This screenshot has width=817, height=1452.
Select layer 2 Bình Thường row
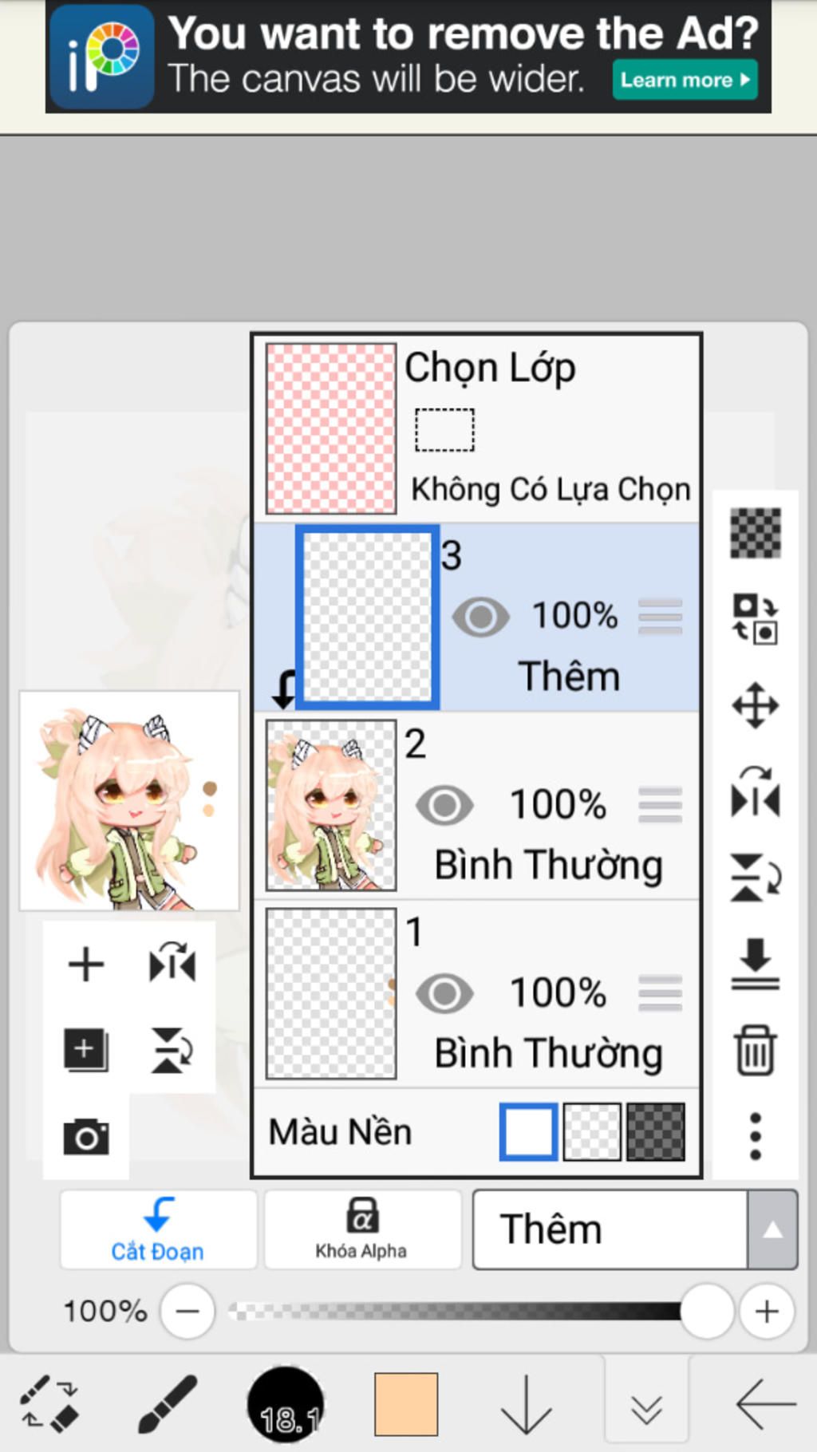tap(477, 806)
